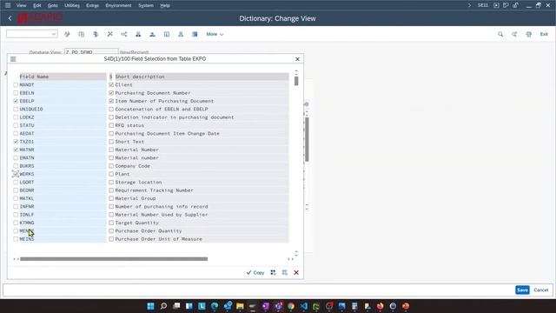Click the Find magnifier icon in the toolbar
The image size is (556, 313).
click(500, 34)
